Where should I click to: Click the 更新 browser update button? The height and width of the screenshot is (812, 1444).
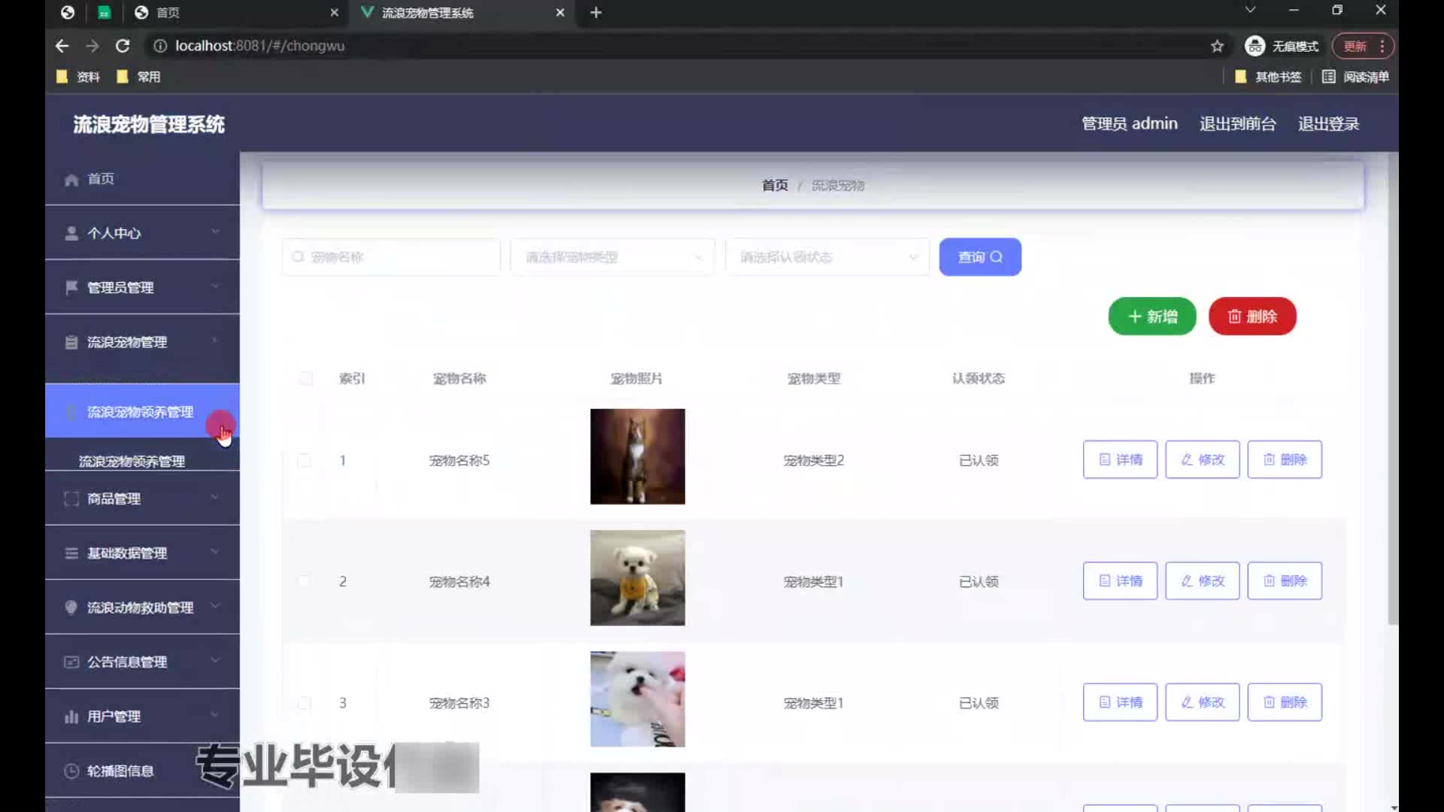[1363, 46]
